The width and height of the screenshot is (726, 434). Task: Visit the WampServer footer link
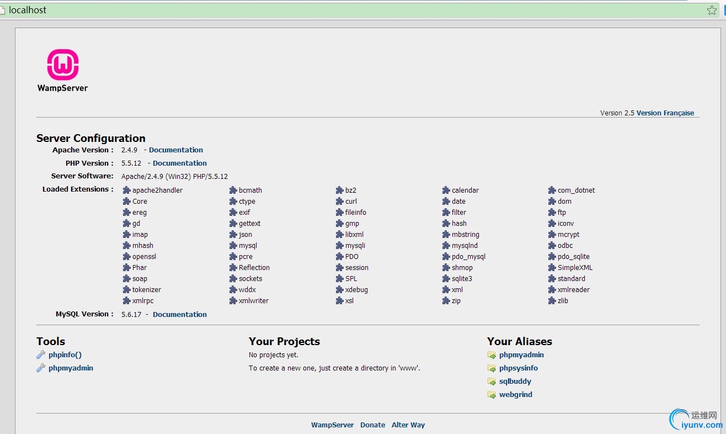tap(333, 425)
